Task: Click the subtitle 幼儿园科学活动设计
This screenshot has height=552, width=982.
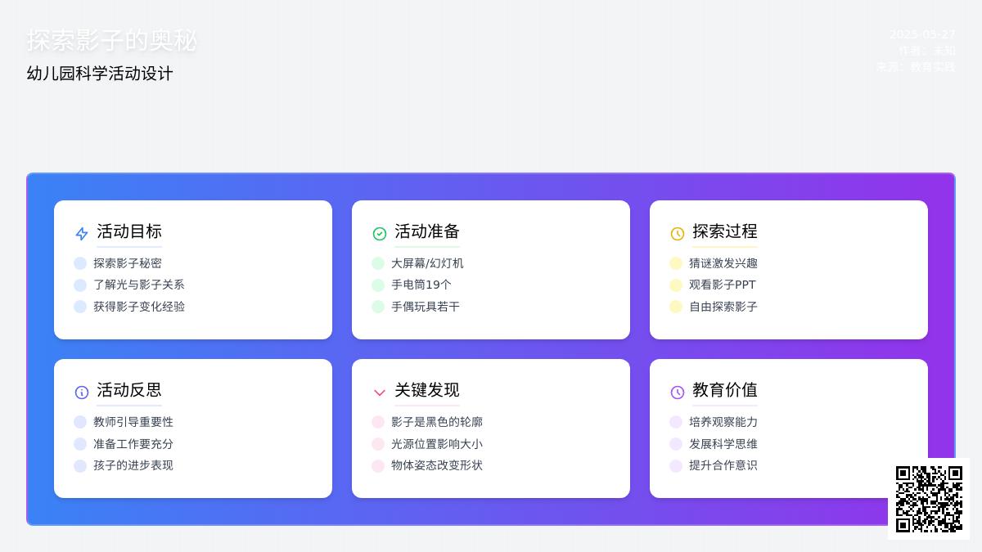Action: [100, 74]
